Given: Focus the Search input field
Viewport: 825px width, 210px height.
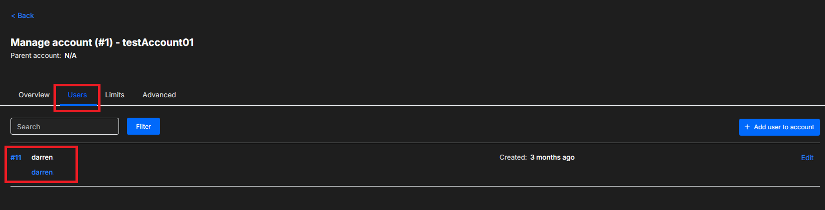Looking at the screenshot, I should coord(64,127).
